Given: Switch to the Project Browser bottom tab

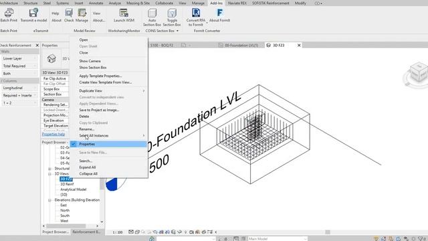Looking at the screenshot, I should [56, 232].
